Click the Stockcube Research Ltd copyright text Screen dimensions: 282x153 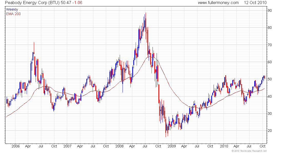tap(249, 151)
